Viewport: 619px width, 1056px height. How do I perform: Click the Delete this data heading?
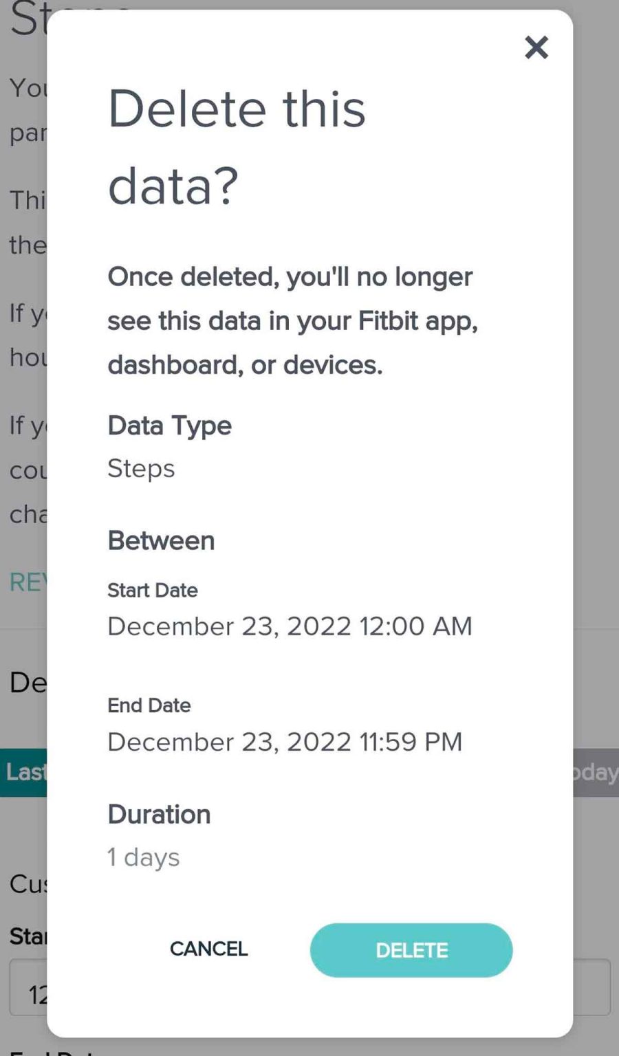coord(237,144)
